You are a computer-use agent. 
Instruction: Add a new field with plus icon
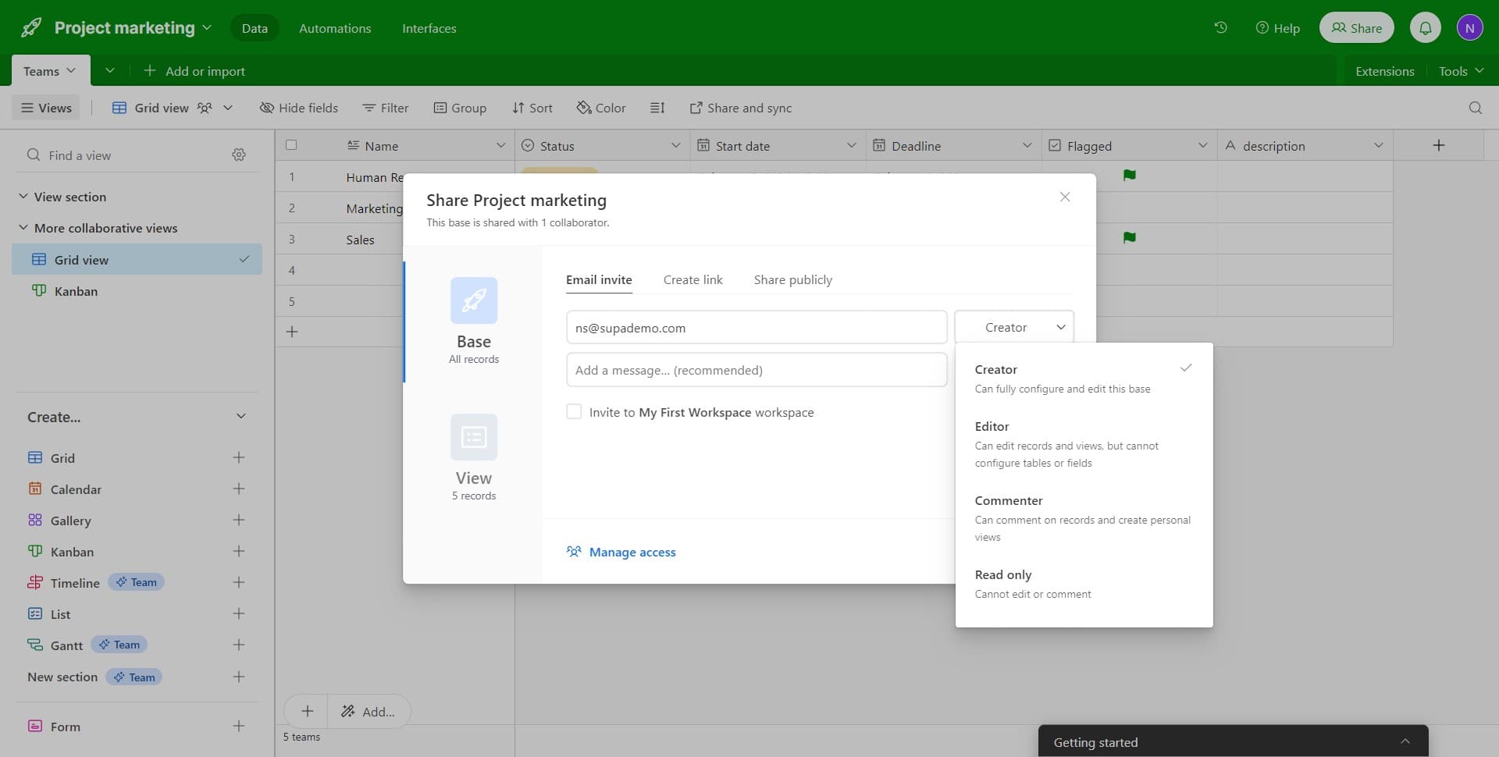click(x=1438, y=146)
